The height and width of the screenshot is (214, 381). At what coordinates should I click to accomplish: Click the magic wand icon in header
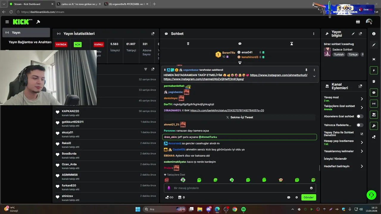[38, 22]
